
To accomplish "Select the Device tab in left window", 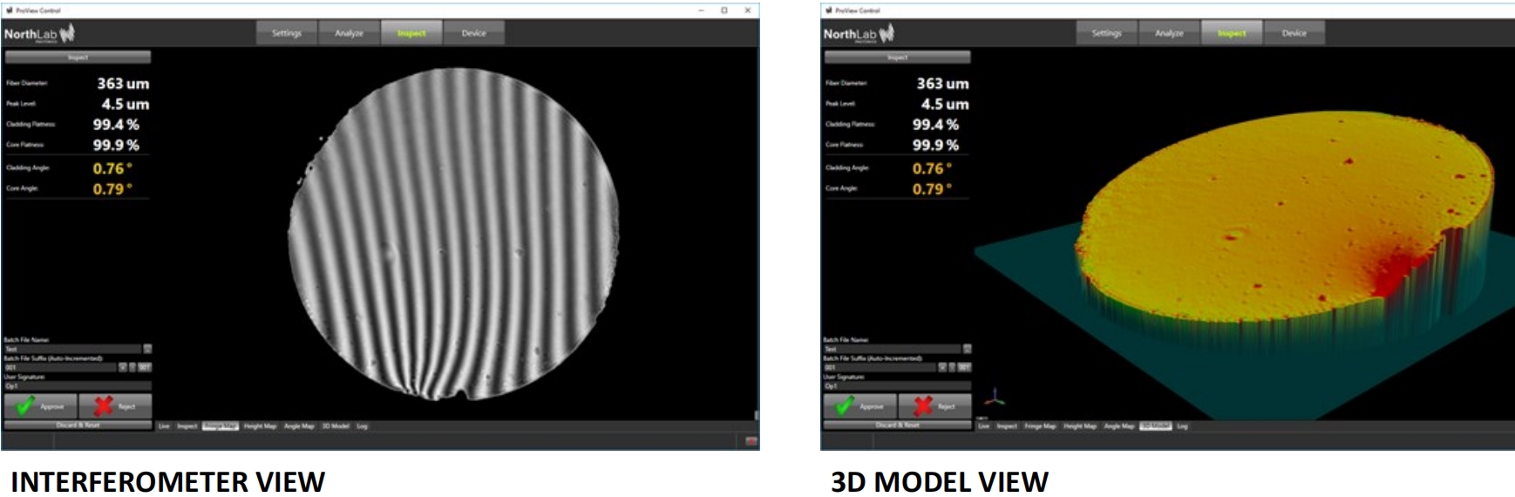I will [473, 33].
